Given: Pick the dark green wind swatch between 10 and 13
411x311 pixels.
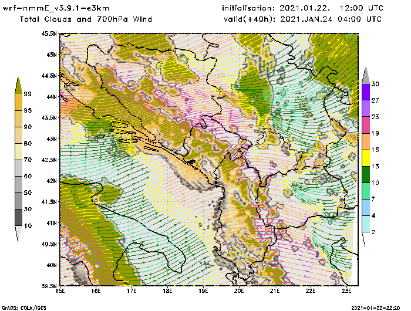Looking at the screenshot, I should pyautogui.click(x=366, y=174).
